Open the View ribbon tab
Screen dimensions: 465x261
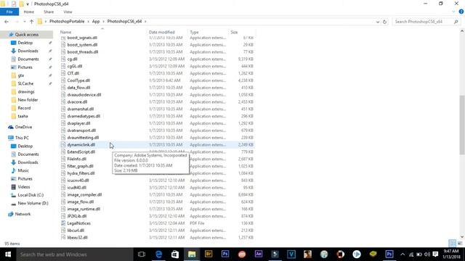[68, 12]
